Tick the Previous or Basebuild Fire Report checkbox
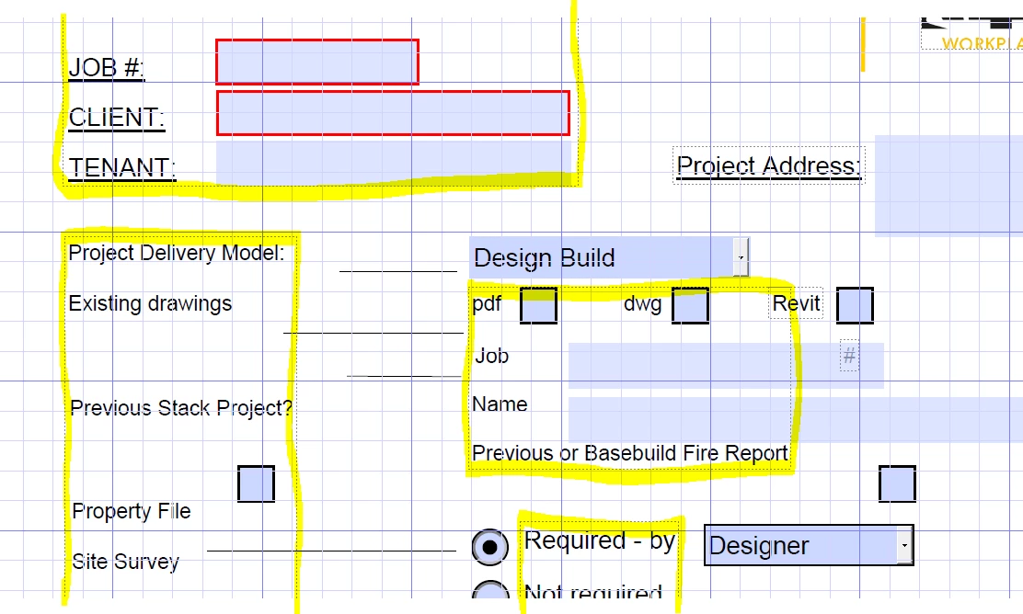Viewport: 1023px width, 614px height. tap(897, 483)
